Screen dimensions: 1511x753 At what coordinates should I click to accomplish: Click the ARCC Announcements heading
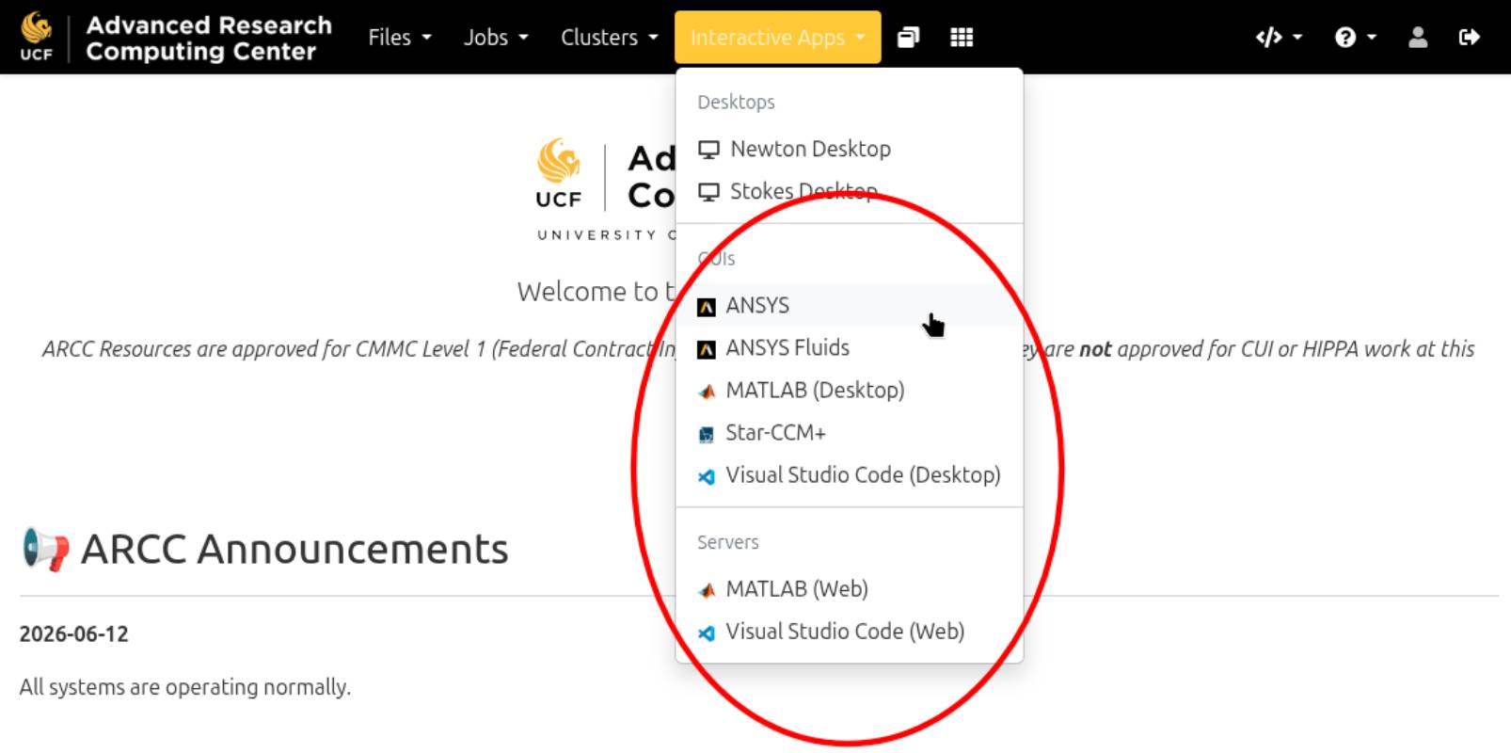294,550
